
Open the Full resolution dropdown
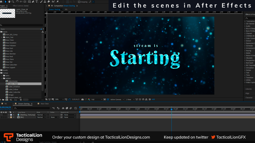[97, 99]
